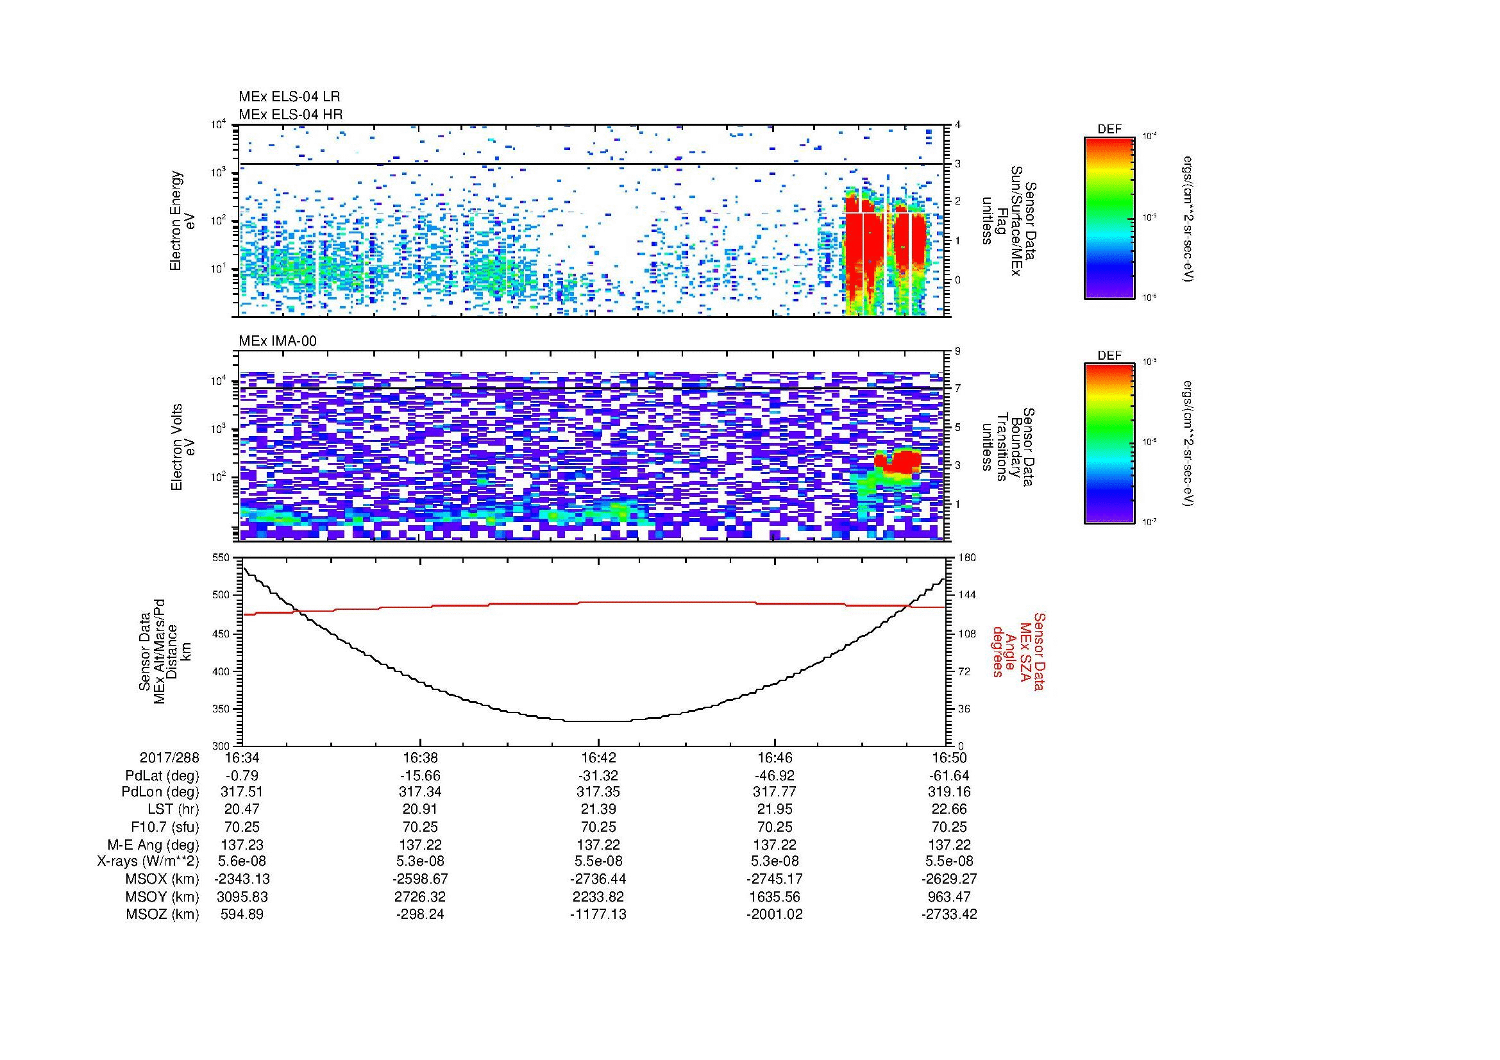This screenshot has width=1500, height=1060.
Task: Click the altitude tick label '300'
Action: (x=221, y=745)
